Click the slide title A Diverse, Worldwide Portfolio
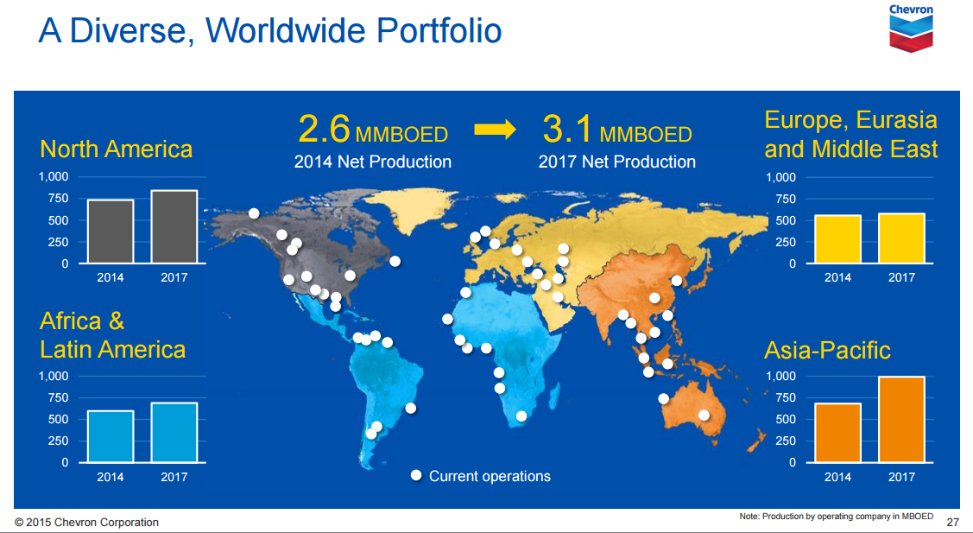The height and width of the screenshot is (533, 973). (x=270, y=30)
